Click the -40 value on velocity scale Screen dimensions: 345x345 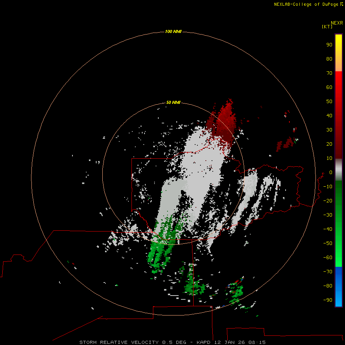pos(328,229)
